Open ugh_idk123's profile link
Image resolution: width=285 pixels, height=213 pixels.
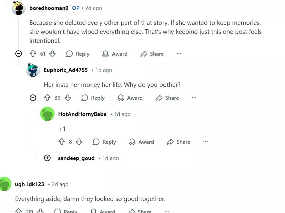click(x=29, y=184)
